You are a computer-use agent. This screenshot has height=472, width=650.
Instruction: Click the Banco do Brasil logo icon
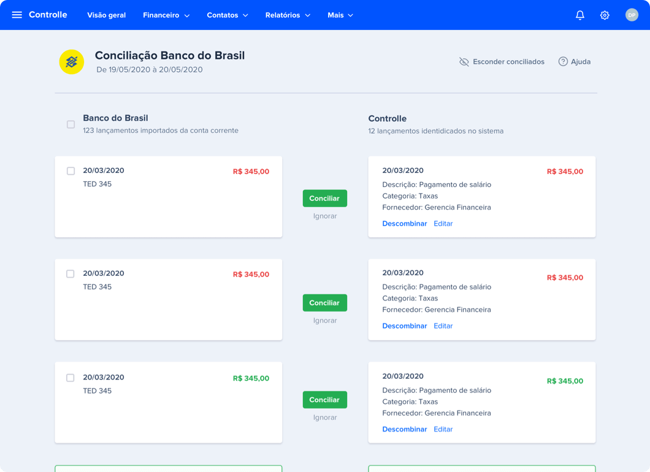point(72,62)
